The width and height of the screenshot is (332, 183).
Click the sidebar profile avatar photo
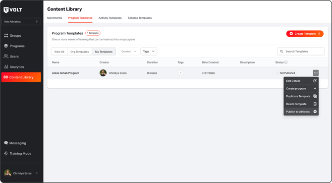[x=7, y=173]
